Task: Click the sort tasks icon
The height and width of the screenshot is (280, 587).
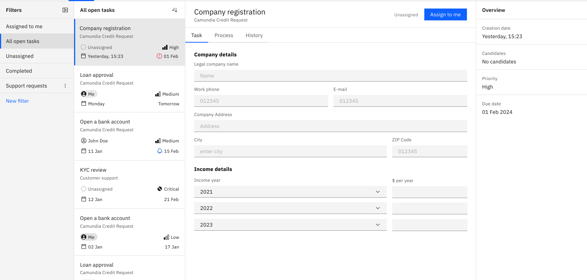Action: 175,10
